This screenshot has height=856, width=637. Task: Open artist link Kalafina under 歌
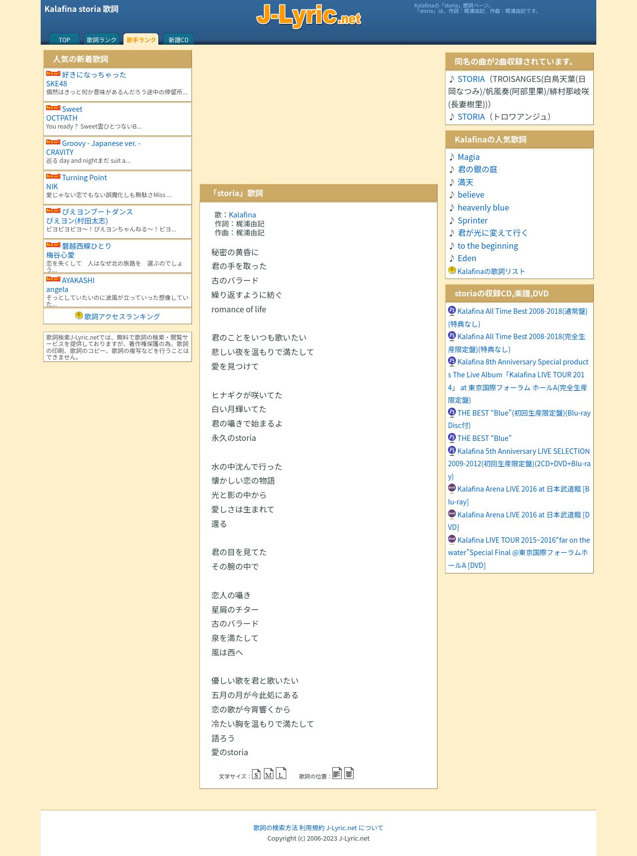pos(243,214)
